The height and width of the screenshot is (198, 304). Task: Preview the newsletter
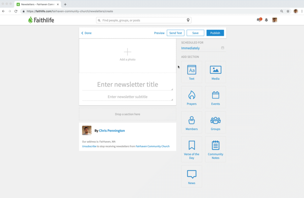(159, 33)
